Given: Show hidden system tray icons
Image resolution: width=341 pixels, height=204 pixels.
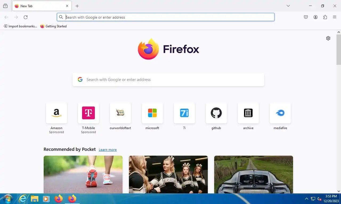Looking at the screenshot, I should click(x=306, y=199).
